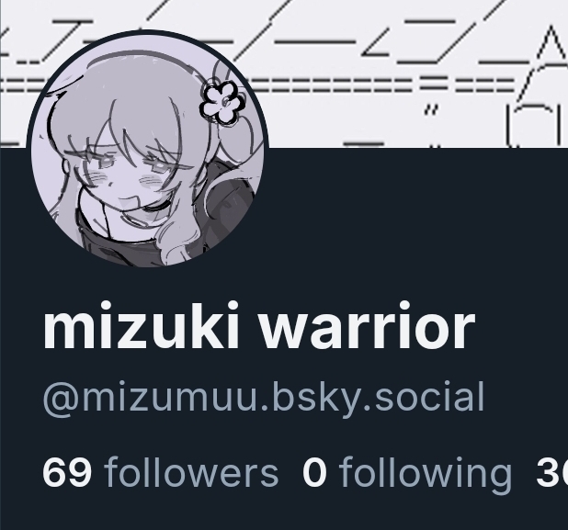Click the banner area above the avatar
Image resolution: width=568 pixels, height=530 pixels.
pos(145,15)
